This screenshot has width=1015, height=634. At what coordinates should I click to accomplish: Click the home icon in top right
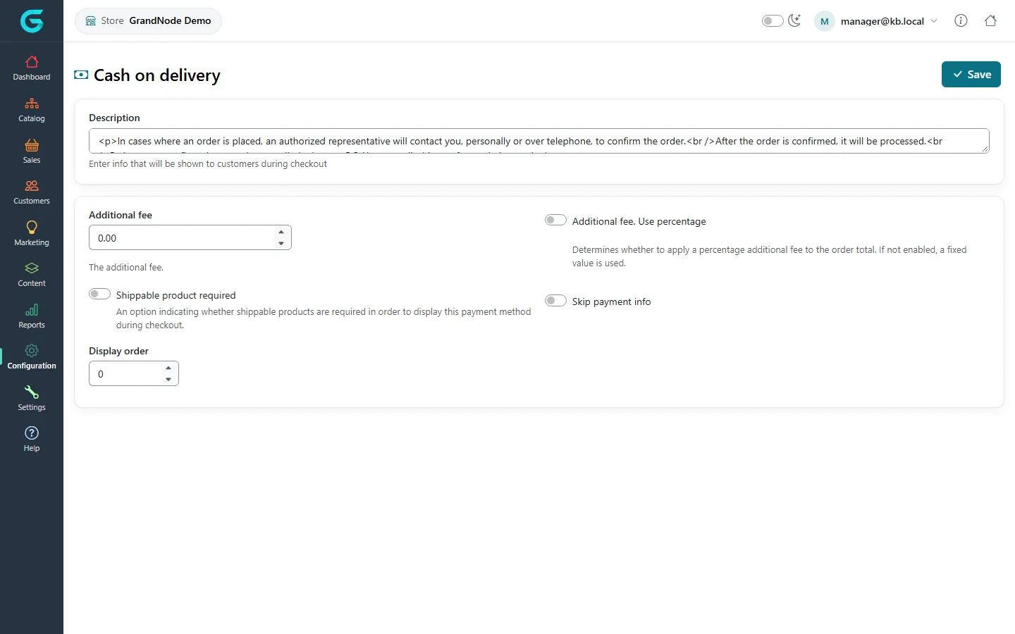990,20
